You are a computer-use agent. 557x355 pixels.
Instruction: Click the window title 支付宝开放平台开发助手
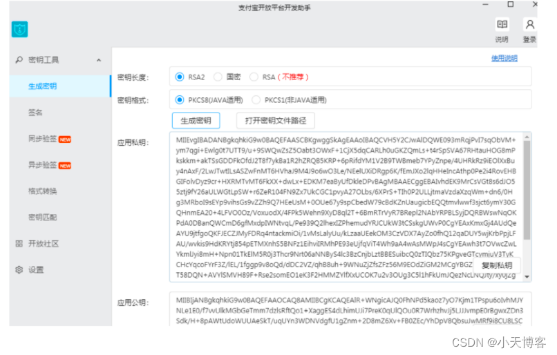274,8
